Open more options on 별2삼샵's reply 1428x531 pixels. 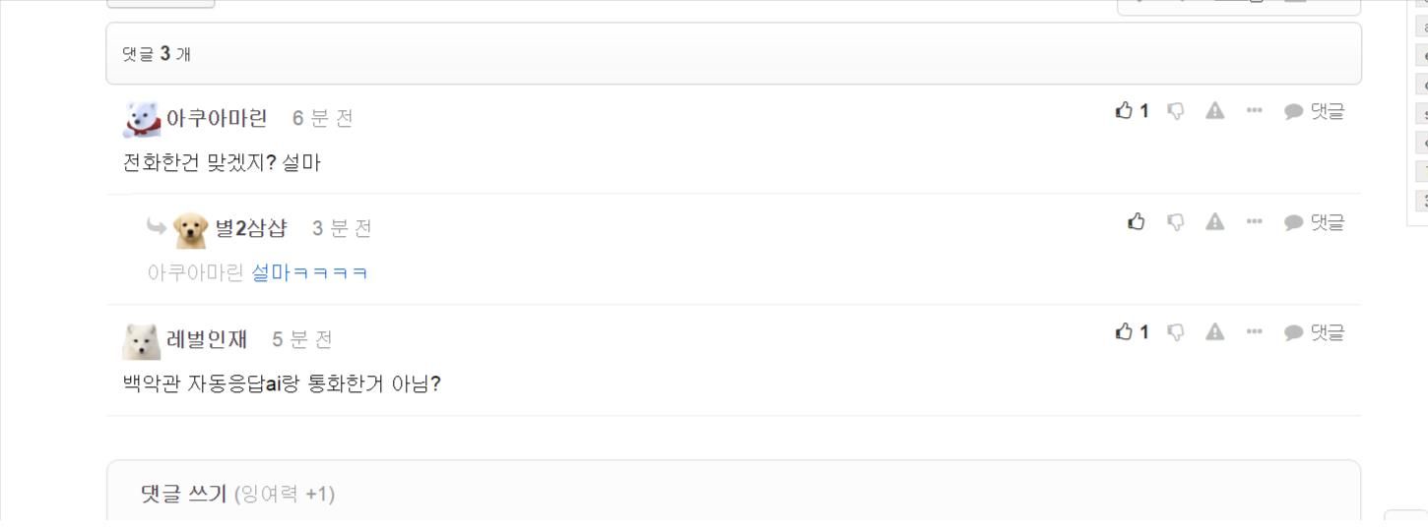click(1254, 222)
